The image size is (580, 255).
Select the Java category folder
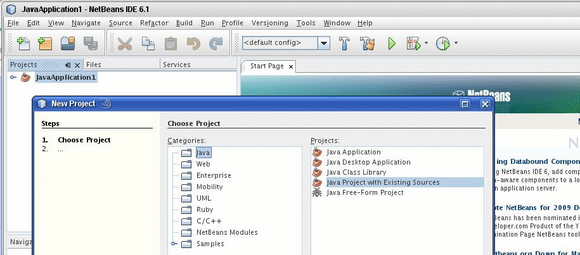point(203,152)
